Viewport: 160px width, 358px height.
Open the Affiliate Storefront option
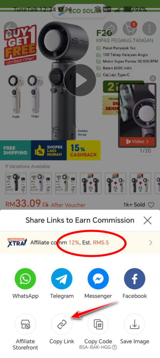tap(25, 324)
